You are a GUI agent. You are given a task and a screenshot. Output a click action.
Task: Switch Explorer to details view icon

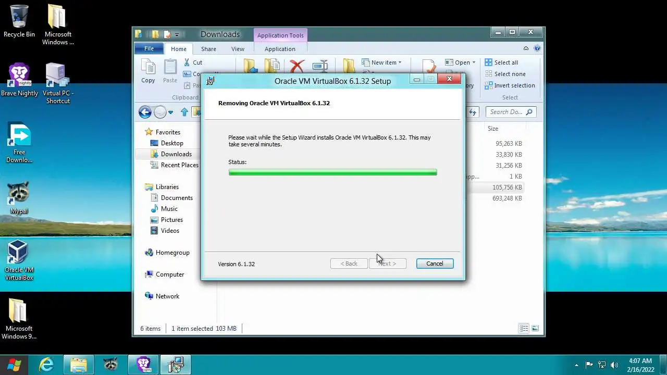click(524, 329)
